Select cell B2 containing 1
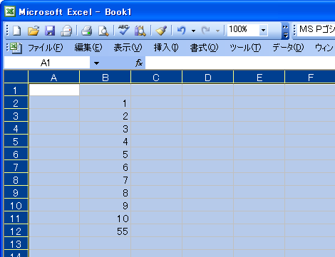Screen dimensions: 335x257 [105, 103]
